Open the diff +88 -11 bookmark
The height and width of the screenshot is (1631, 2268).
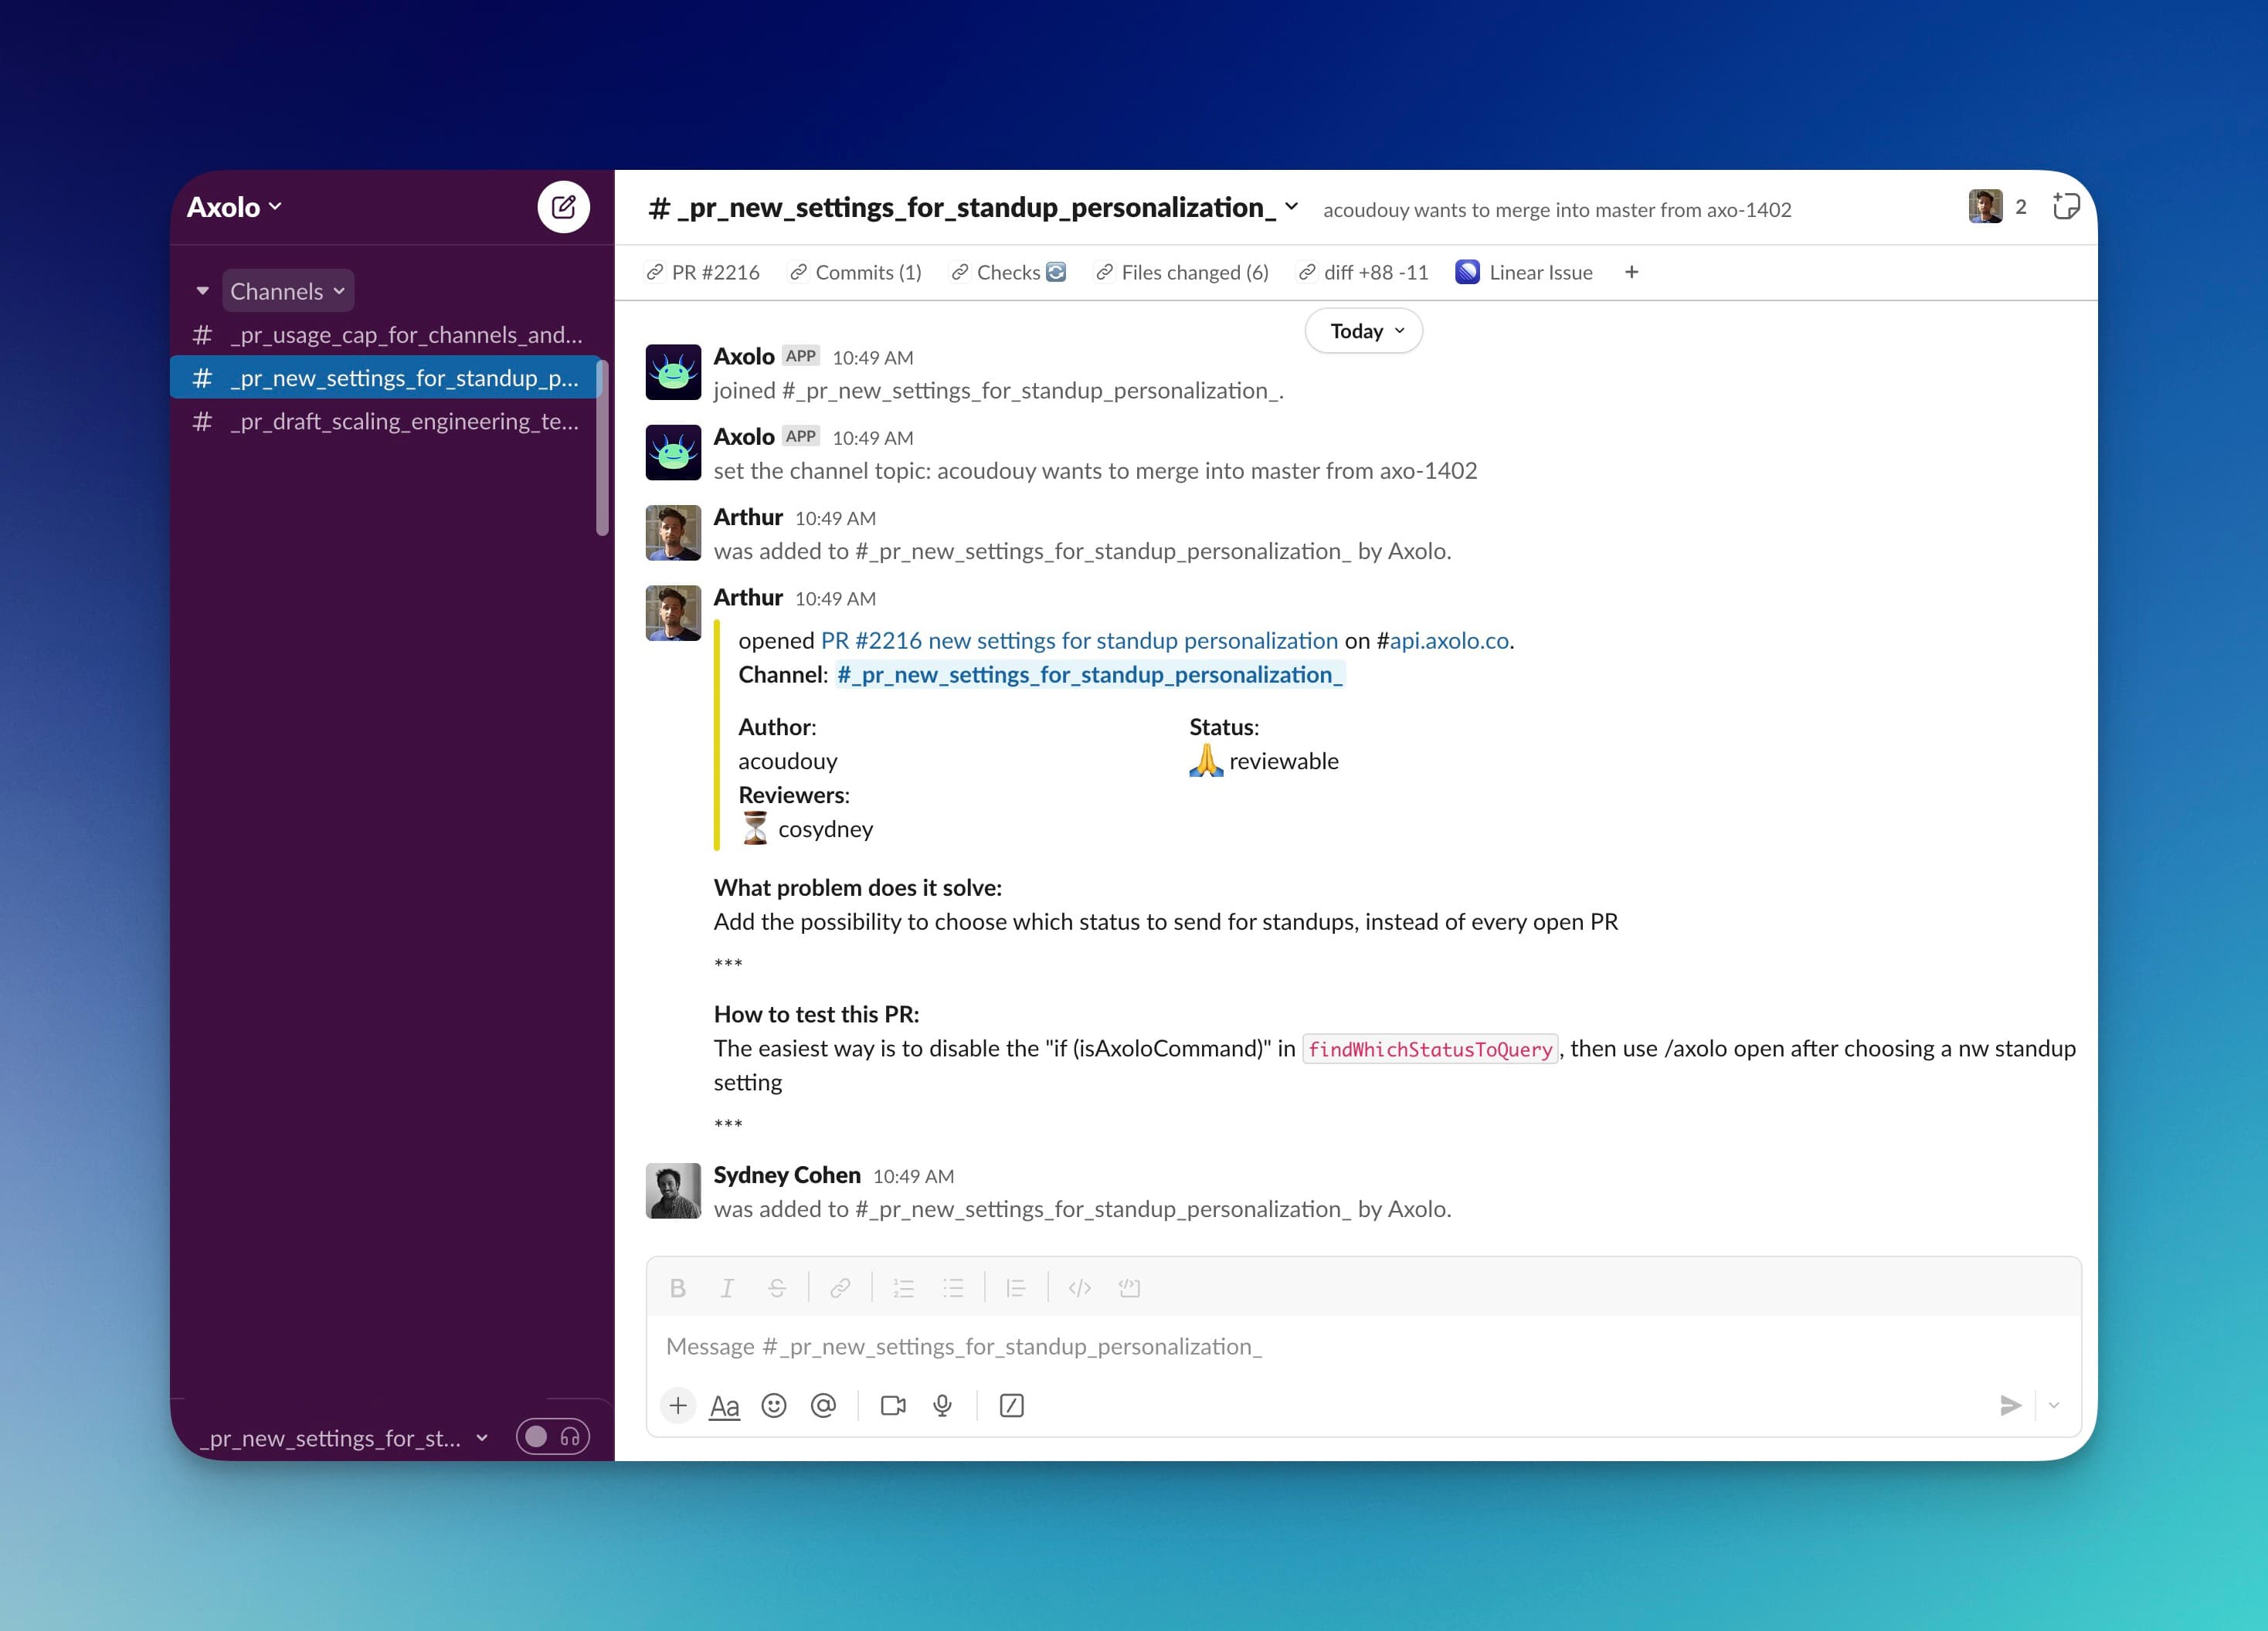pyautogui.click(x=1363, y=272)
